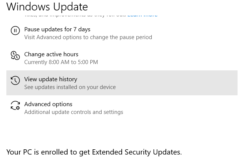Viewport: 248px width, 159px height.
Task: Click the pause icon beside Pause updates
Action: [x=15, y=31]
